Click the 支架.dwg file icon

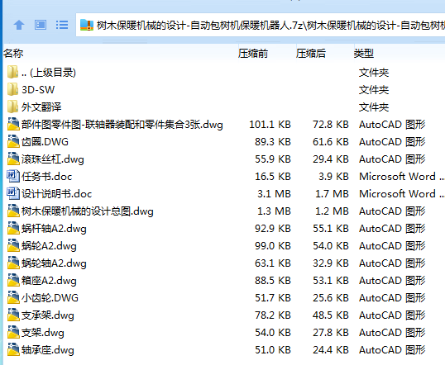13,332
